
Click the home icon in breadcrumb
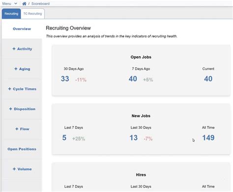24,3
